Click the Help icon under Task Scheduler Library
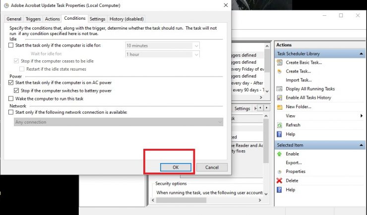 279,134
